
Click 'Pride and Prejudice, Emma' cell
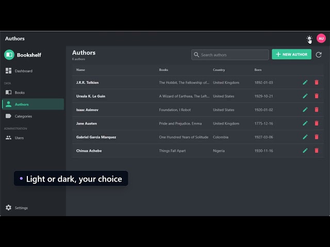coord(180,123)
